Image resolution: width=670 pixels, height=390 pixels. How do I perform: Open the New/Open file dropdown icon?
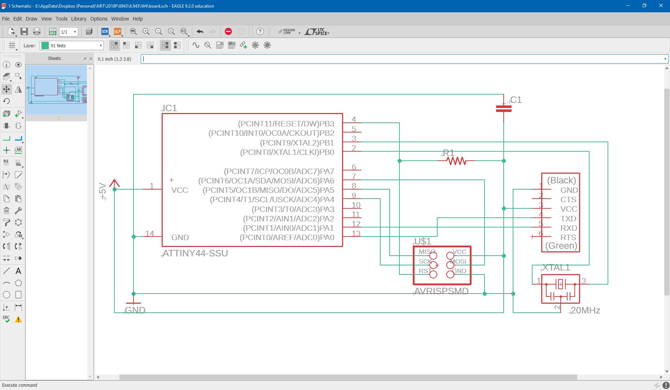[12, 32]
